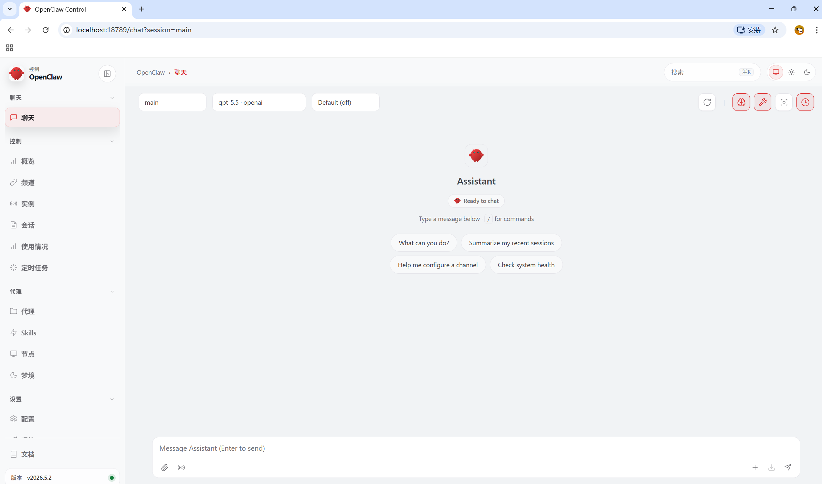Collapse the 代理 sidebar section
Screen dimensions: 822x484
[x=62, y=291]
